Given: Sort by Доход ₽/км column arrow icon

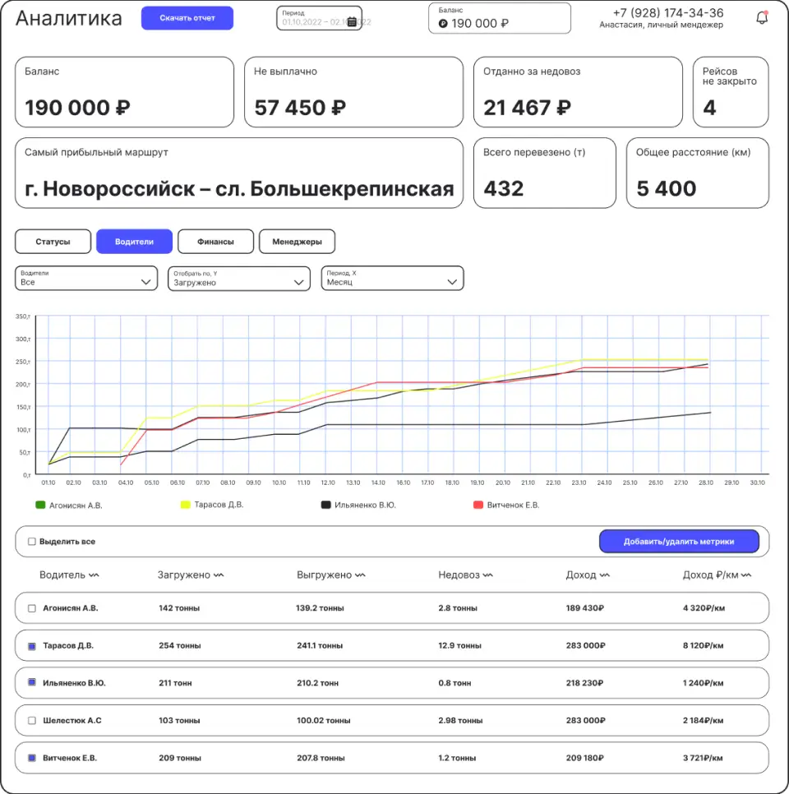Looking at the screenshot, I should coord(746,575).
